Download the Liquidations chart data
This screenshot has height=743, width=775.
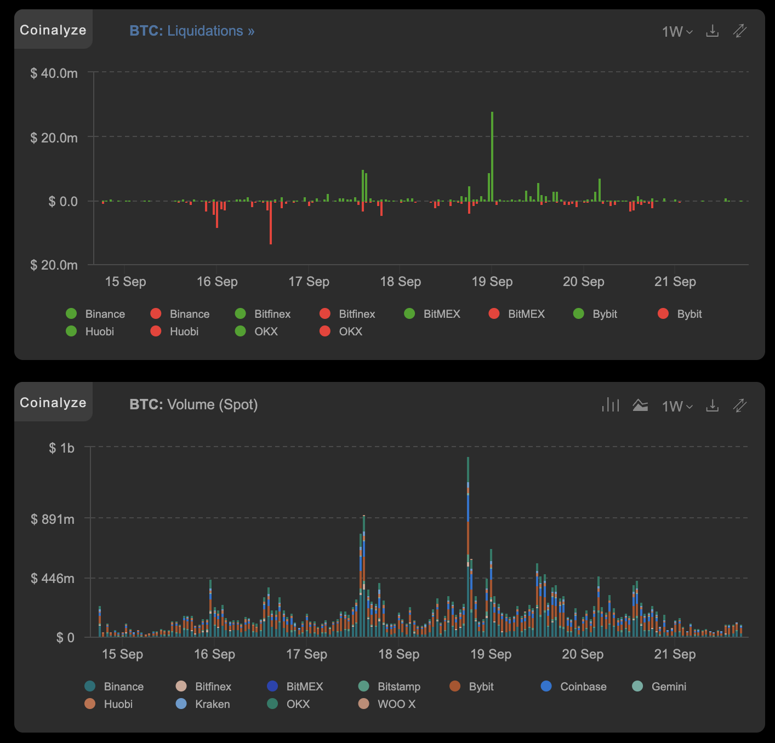712,31
